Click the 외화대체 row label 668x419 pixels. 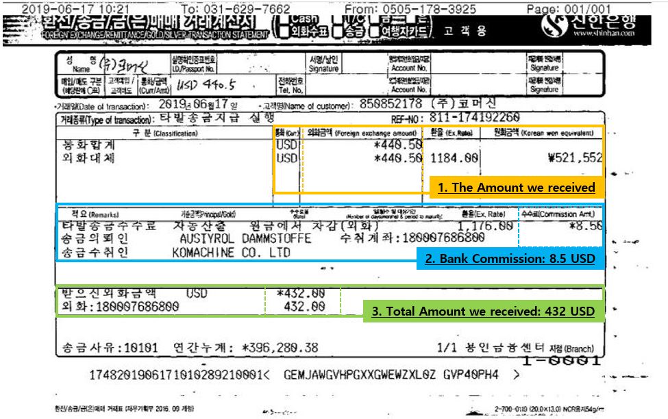point(88,158)
